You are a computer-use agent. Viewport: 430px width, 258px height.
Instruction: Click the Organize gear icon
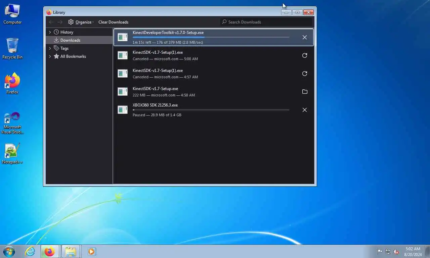pyautogui.click(x=71, y=22)
